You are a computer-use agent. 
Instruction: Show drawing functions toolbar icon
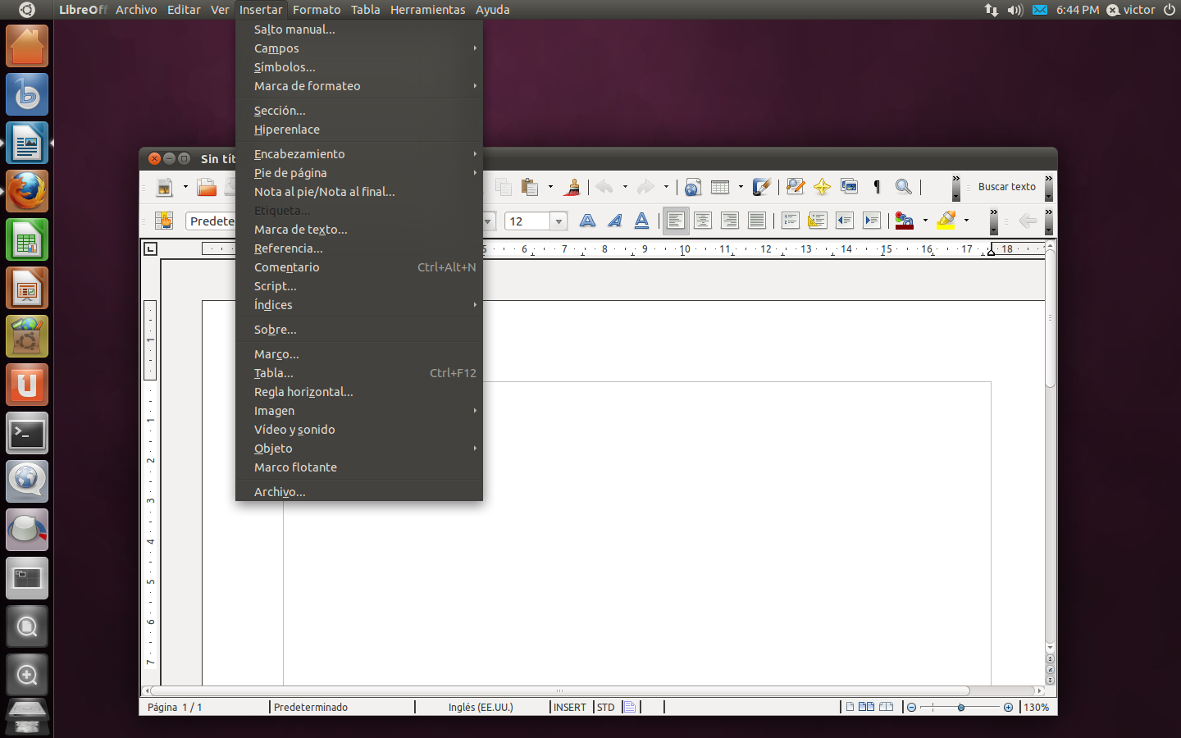click(762, 187)
